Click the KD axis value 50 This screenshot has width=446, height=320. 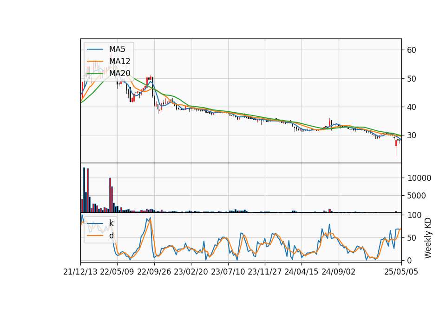[x=412, y=237]
